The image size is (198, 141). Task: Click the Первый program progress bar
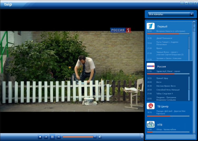tap(168, 34)
